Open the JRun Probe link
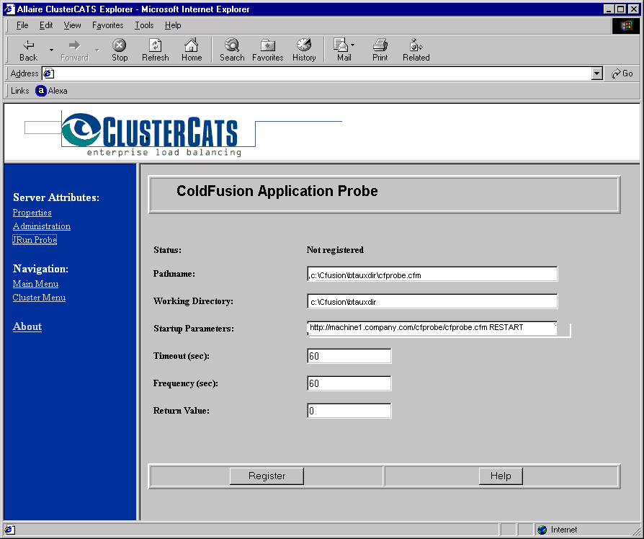The width and height of the screenshot is (644, 539). click(x=35, y=239)
